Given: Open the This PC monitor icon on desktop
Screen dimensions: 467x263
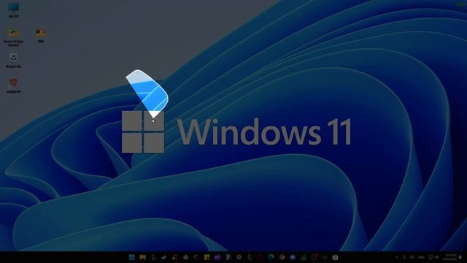Looking at the screenshot, I should tap(13, 7).
